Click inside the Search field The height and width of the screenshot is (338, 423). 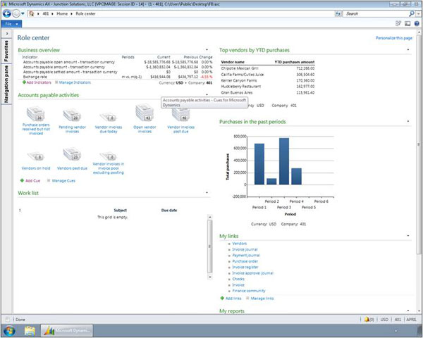point(376,13)
